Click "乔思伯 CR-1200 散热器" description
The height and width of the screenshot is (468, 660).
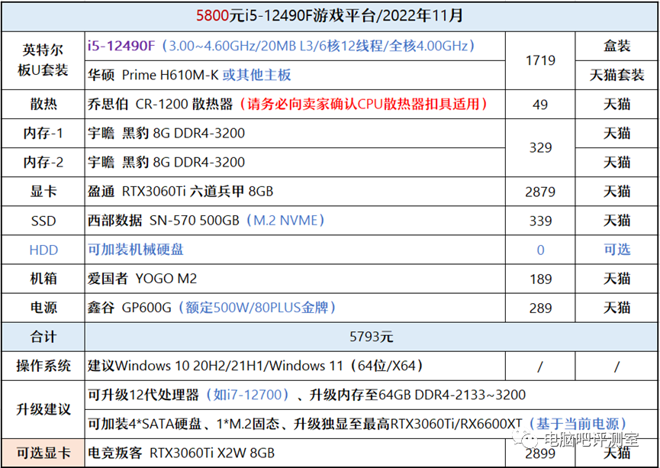click(x=288, y=104)
